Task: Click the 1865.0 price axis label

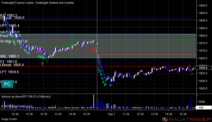Action: 203,58
